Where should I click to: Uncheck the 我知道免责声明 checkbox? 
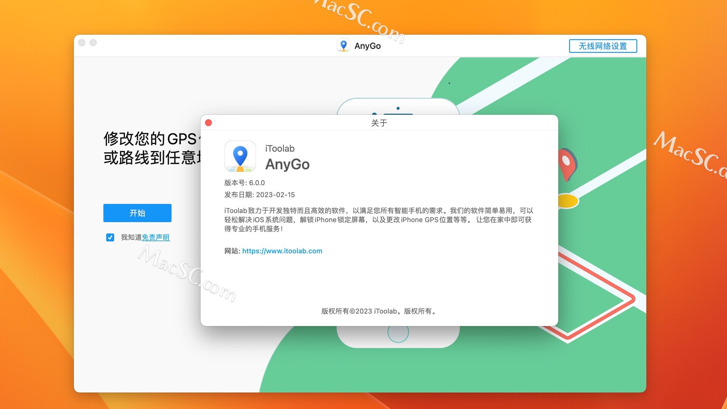pyautogui.click(x=110, y=237)
